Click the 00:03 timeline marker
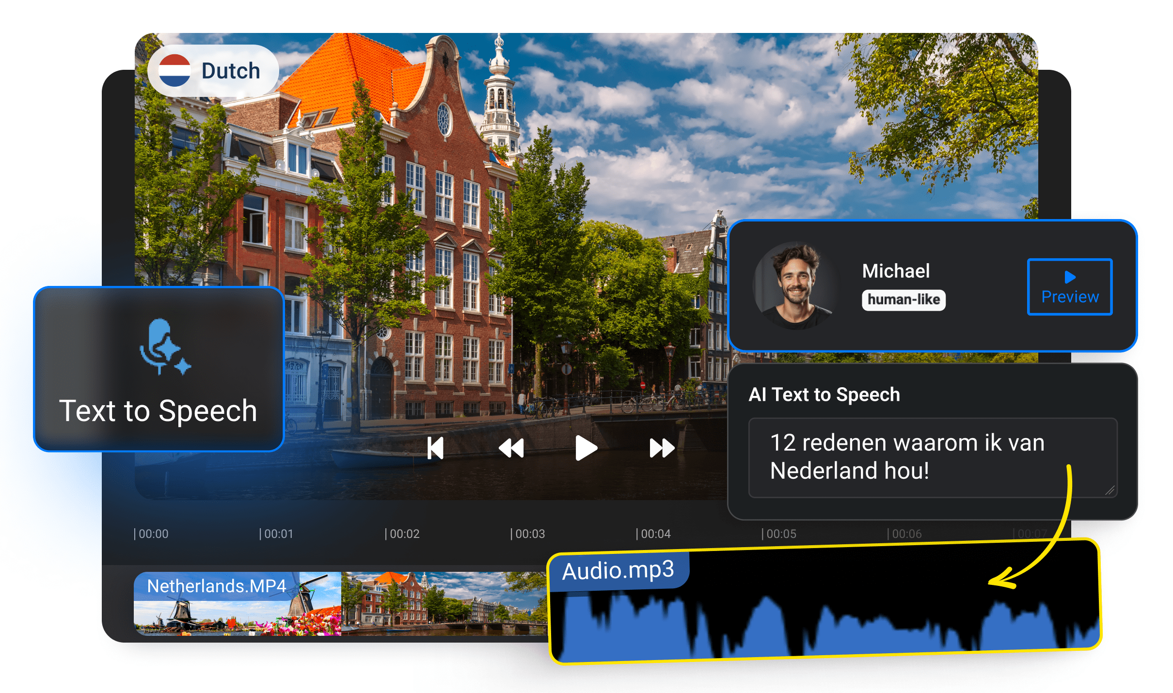 (528, 533)
